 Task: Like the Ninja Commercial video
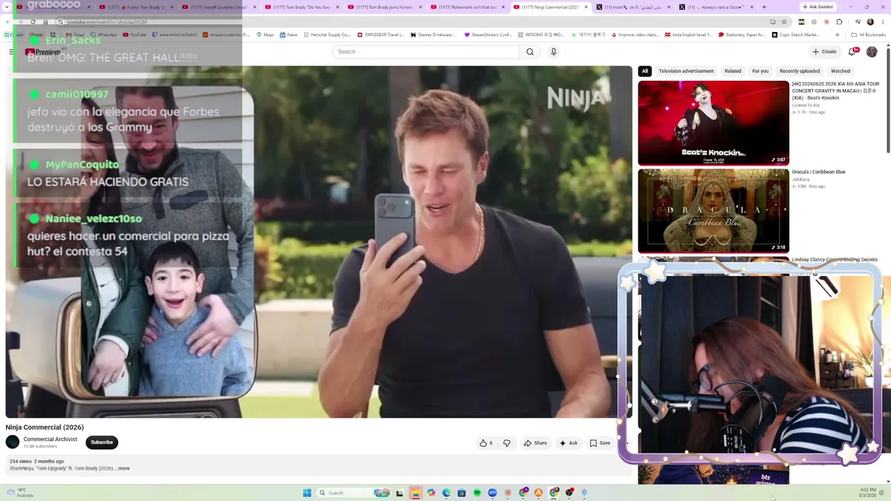[486, 443]
